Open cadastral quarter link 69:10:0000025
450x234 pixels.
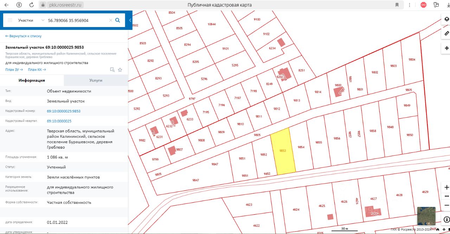point(59,121)
